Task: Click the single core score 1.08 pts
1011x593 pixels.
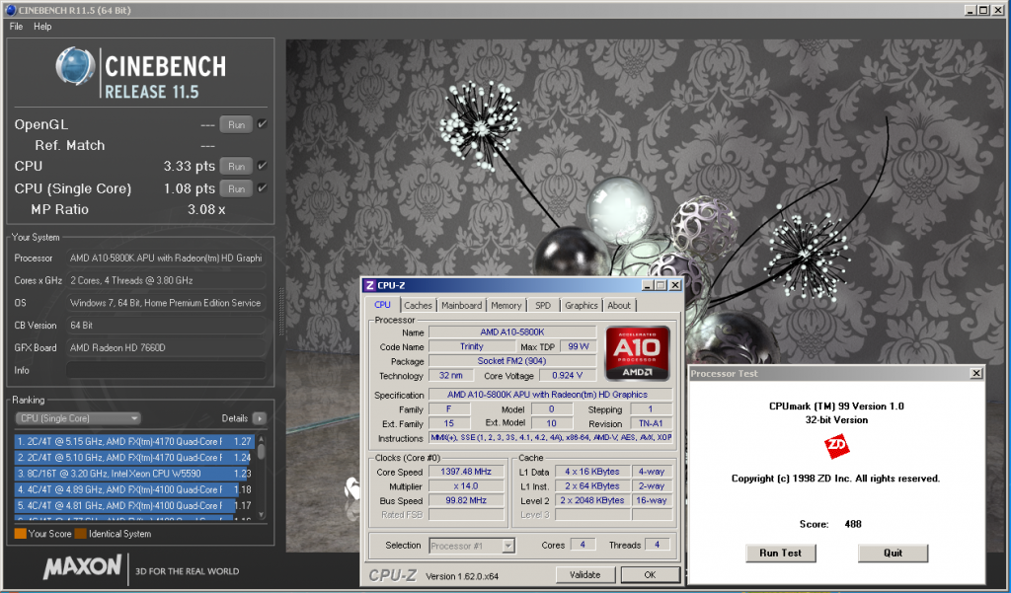Action: [189, 188]
